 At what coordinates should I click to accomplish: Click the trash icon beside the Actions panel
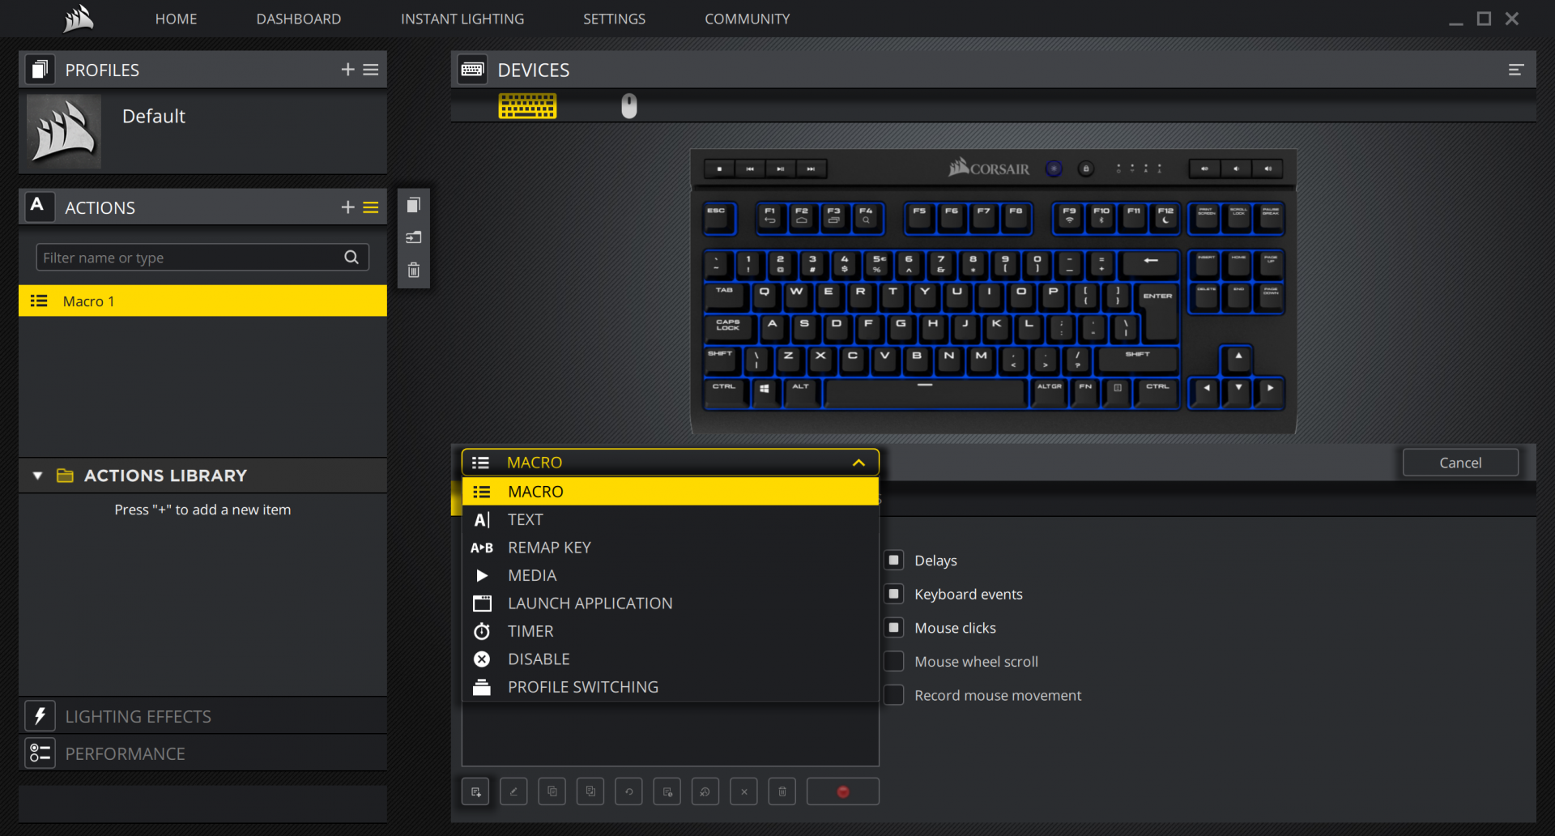tap(414, 270)
